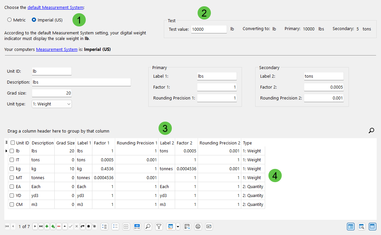The width and height of the screenshot is (381, 235).
Task: Select the Metric radio button
Action: pyautogui.click(x=10, y=20)
